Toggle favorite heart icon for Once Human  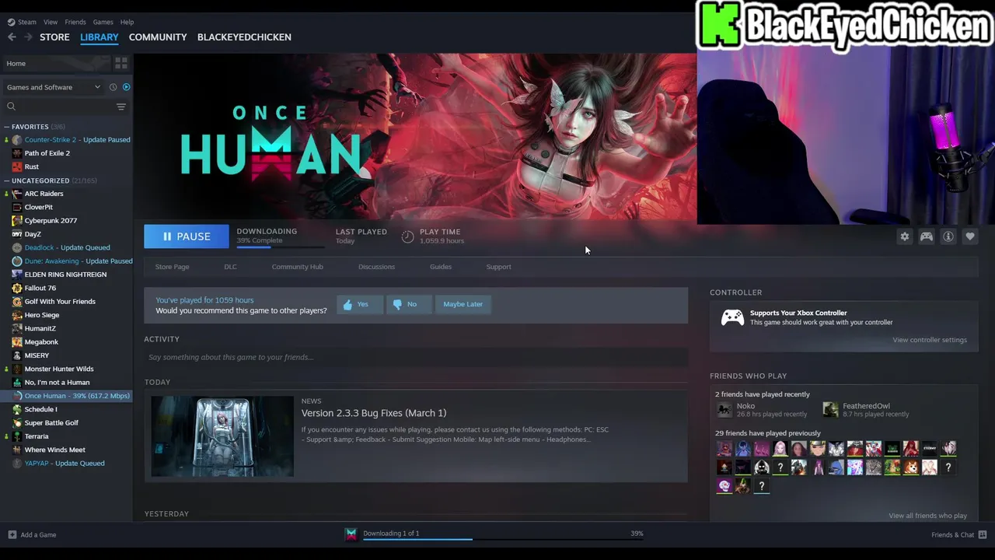tap(970, 236)
